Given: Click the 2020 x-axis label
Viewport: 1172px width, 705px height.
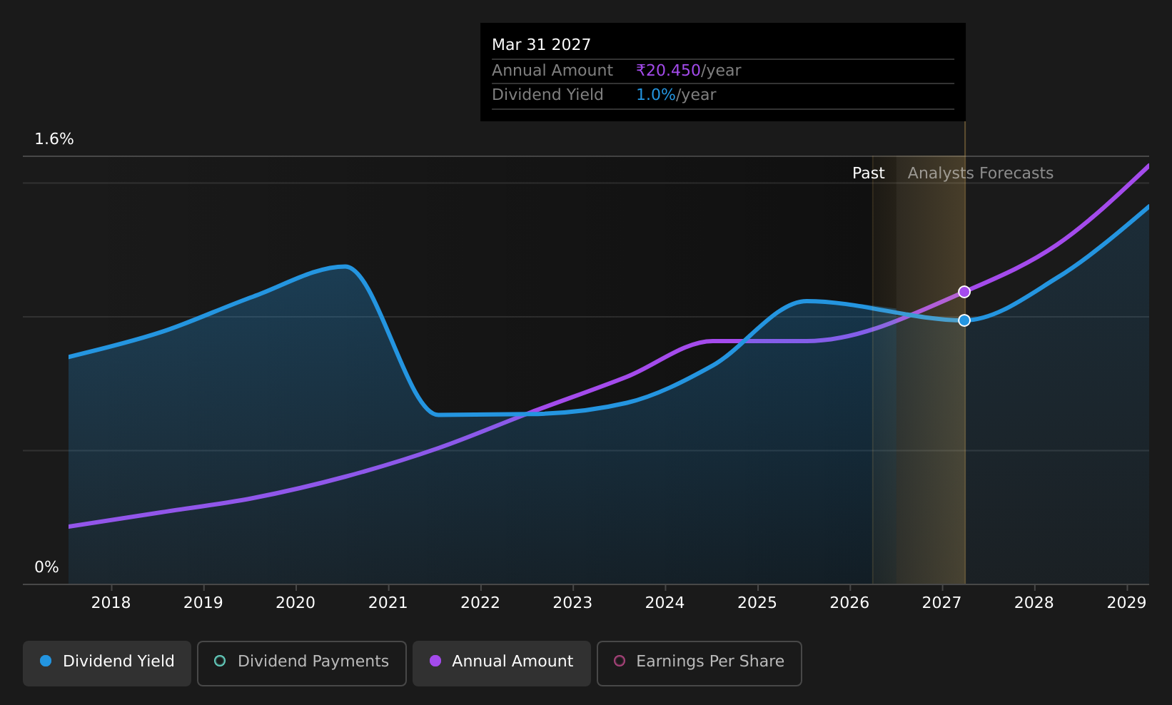Looking at the screenshot, I should (295, 603).
